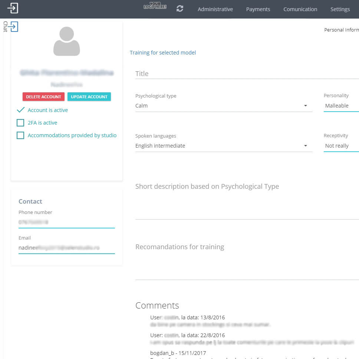Open the Receptivity dropdown showing 'Not really'
The height and width of the screenshot is (359, 359).
pyautogui.click(x=341, y=146)
